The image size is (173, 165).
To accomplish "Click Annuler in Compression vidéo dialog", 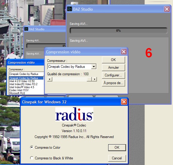I will click(x=114, y=68).
